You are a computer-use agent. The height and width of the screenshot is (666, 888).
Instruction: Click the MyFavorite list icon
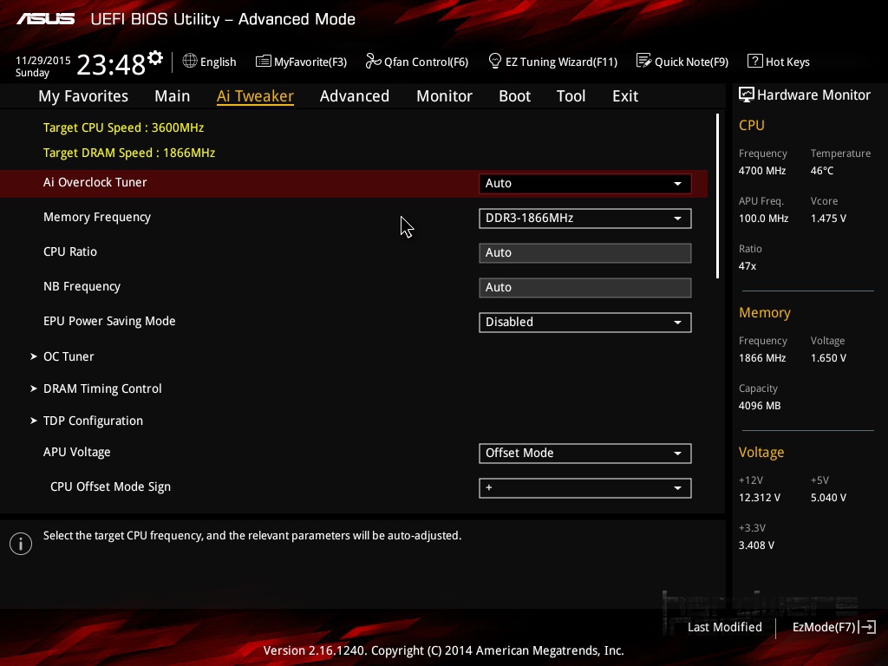[264, 62]
